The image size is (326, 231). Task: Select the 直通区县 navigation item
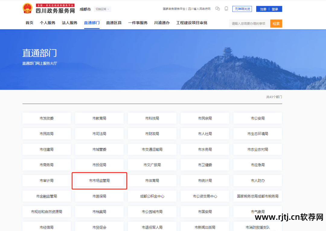click(114, 23)
